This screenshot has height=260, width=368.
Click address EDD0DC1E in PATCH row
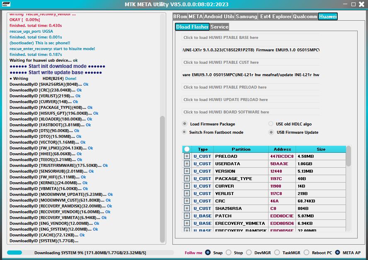coord(282,216)
